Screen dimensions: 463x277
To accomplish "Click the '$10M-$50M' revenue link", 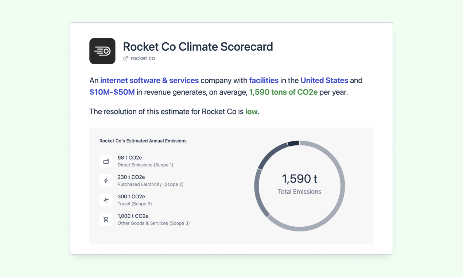I will pos(112,92).
